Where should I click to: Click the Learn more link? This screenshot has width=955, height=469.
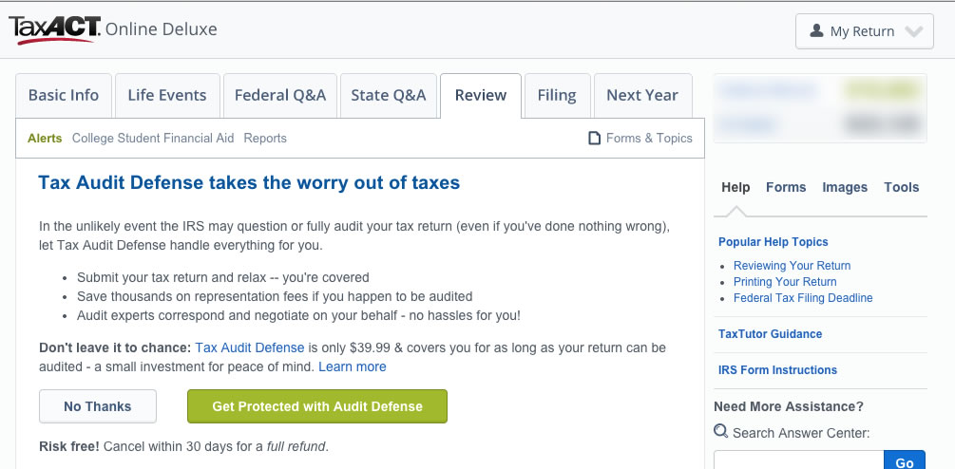coord(352,366)
